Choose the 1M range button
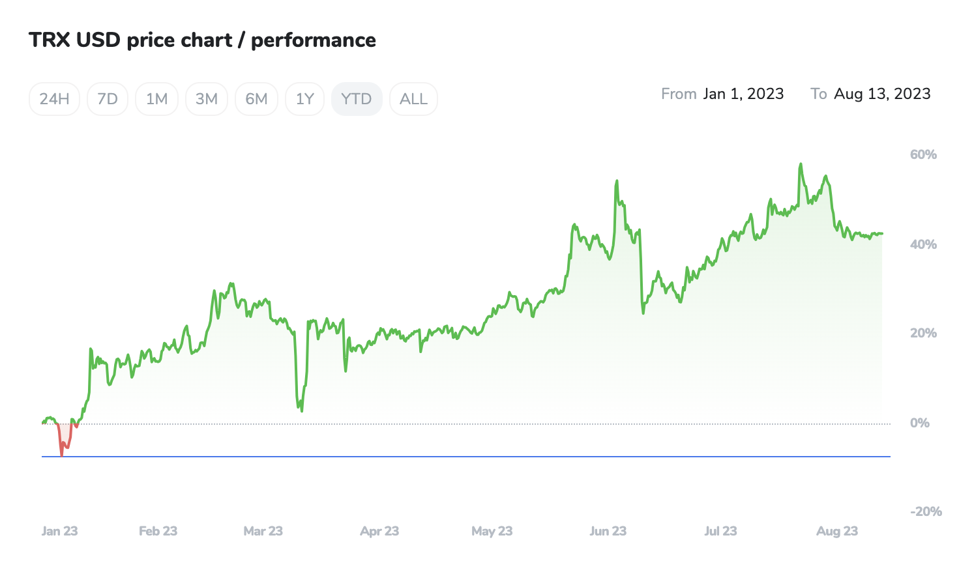Image resolution: width=974 pixels, height=585 pixels. (x=156, y=99)
